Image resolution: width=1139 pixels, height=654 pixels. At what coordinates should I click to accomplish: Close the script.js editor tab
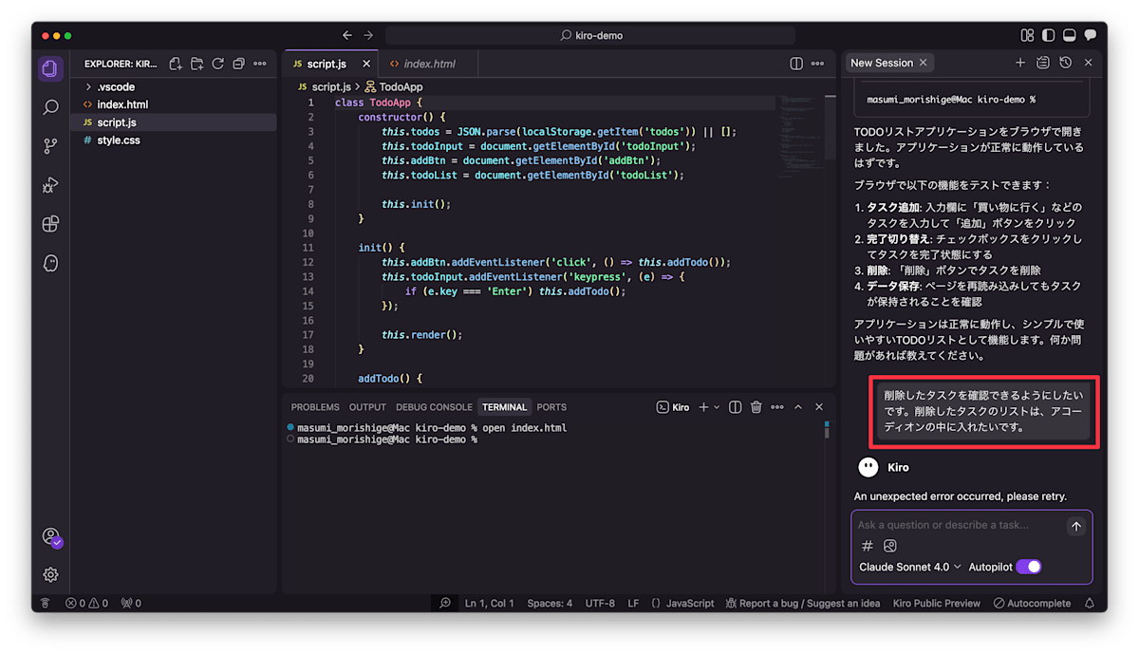click(366, 64)
